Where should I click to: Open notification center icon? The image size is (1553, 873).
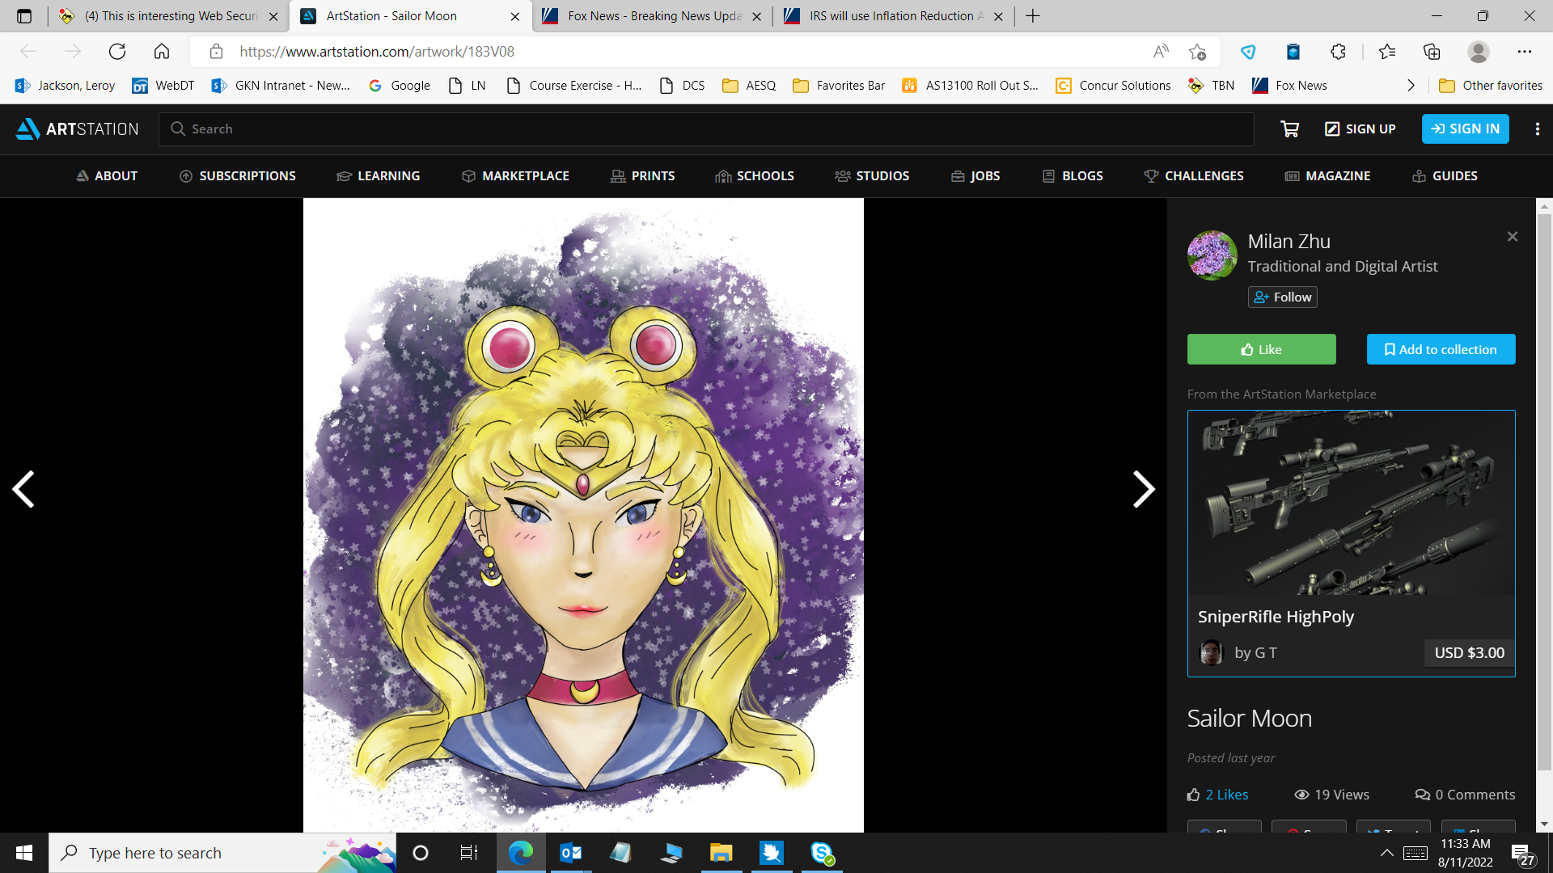pyautogui.click(x=1524, y=854)
